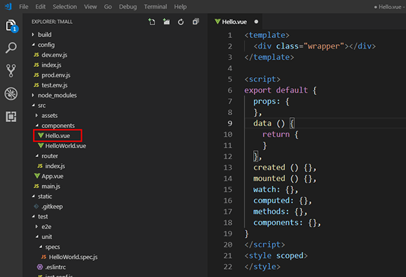Image resolution: width=406 pixels, height=277 pixels.
Task: Open HelloWorld.vue in the file tree
Action: point(66,146)
